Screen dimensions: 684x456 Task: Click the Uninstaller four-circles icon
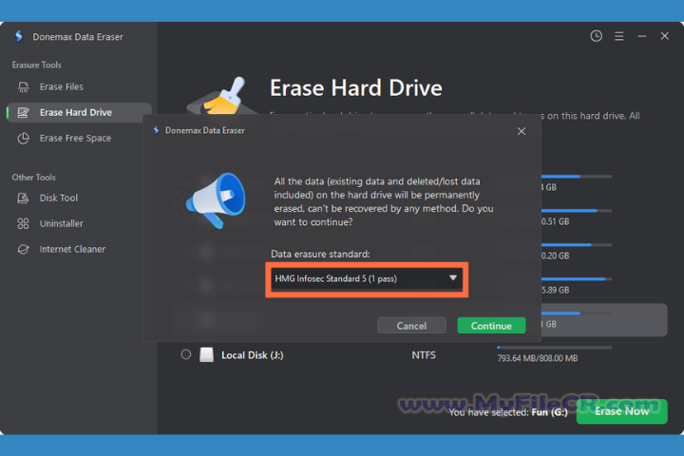click(x=23, y=224)
